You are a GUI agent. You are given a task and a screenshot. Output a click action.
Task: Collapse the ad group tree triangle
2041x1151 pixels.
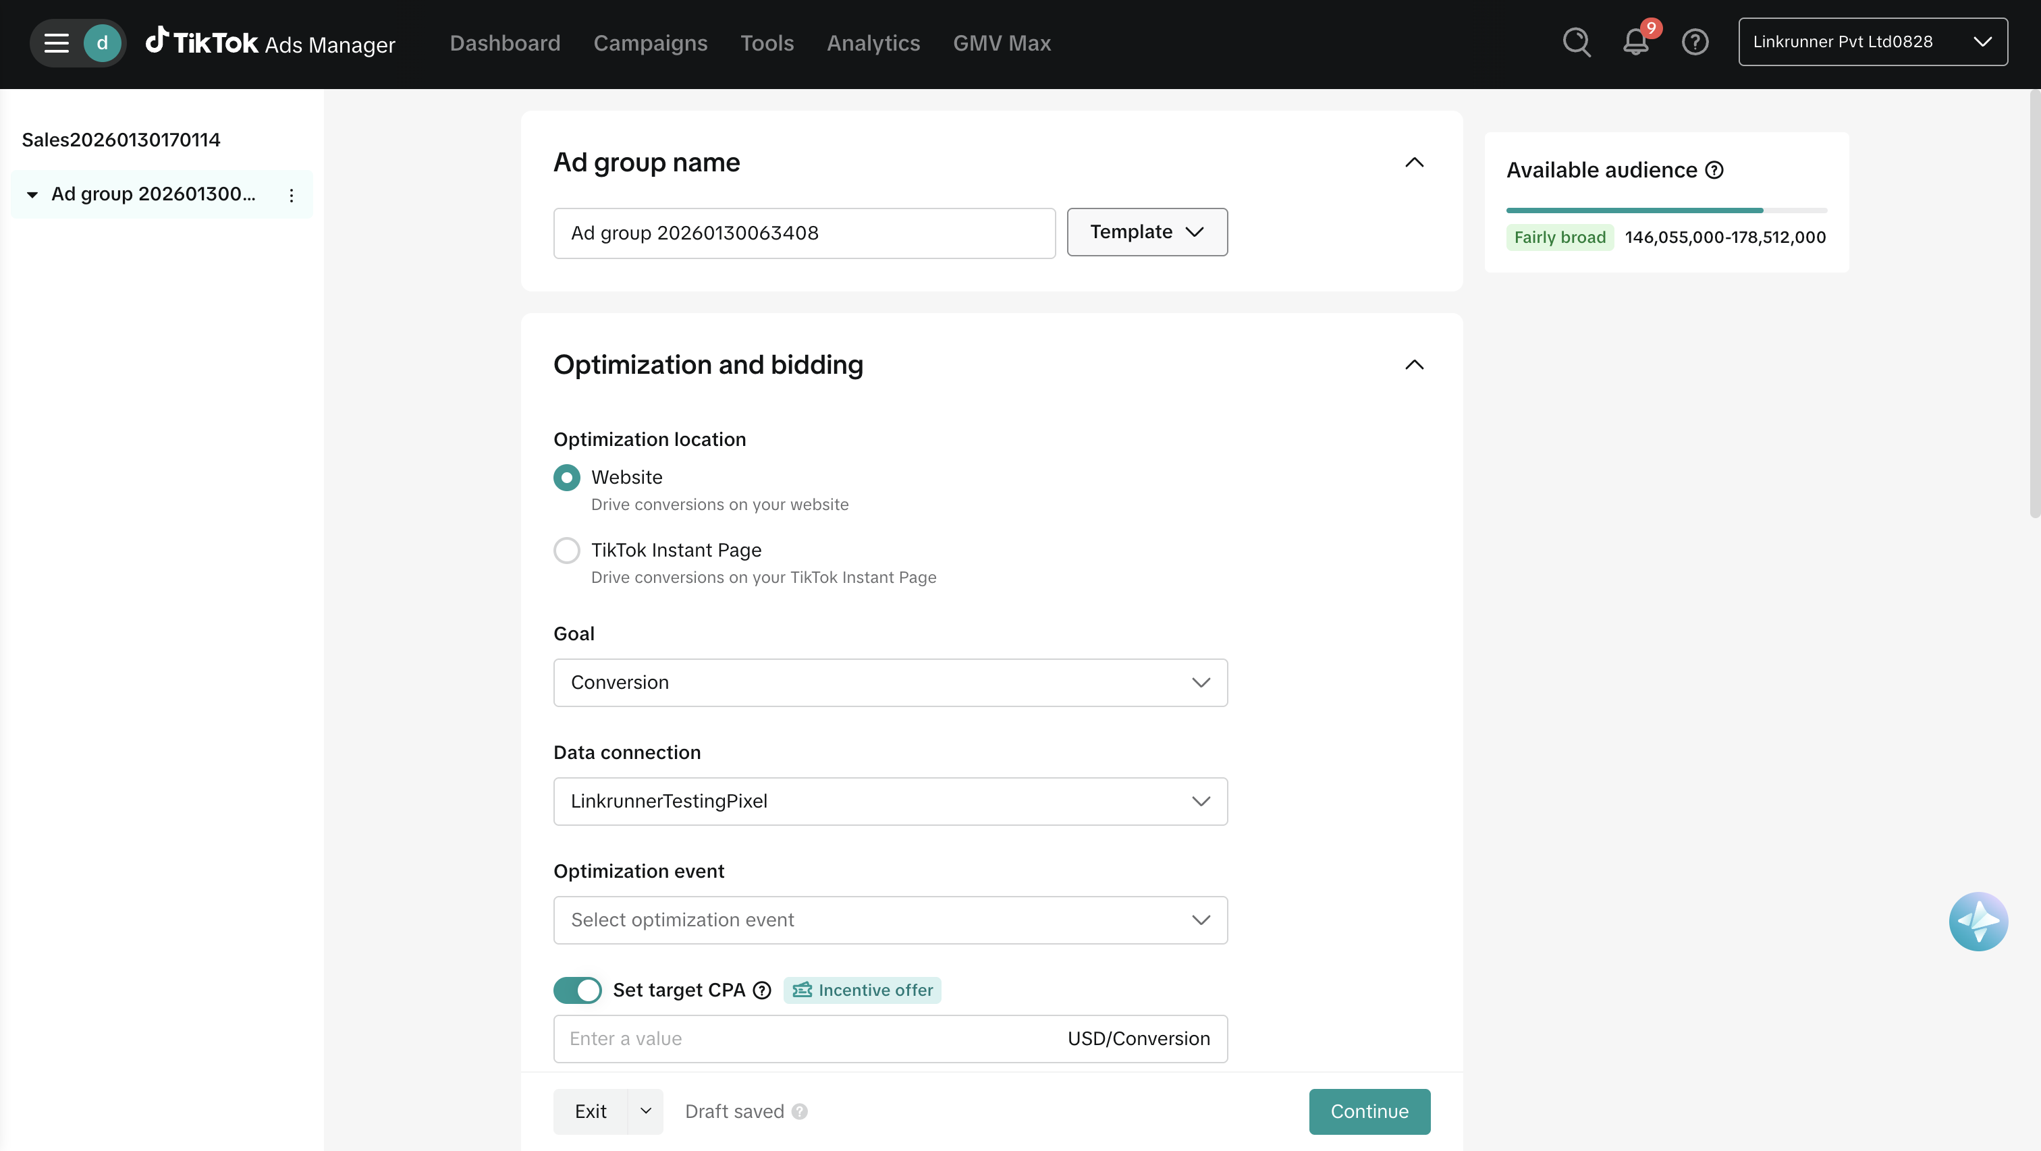[32, 195]
